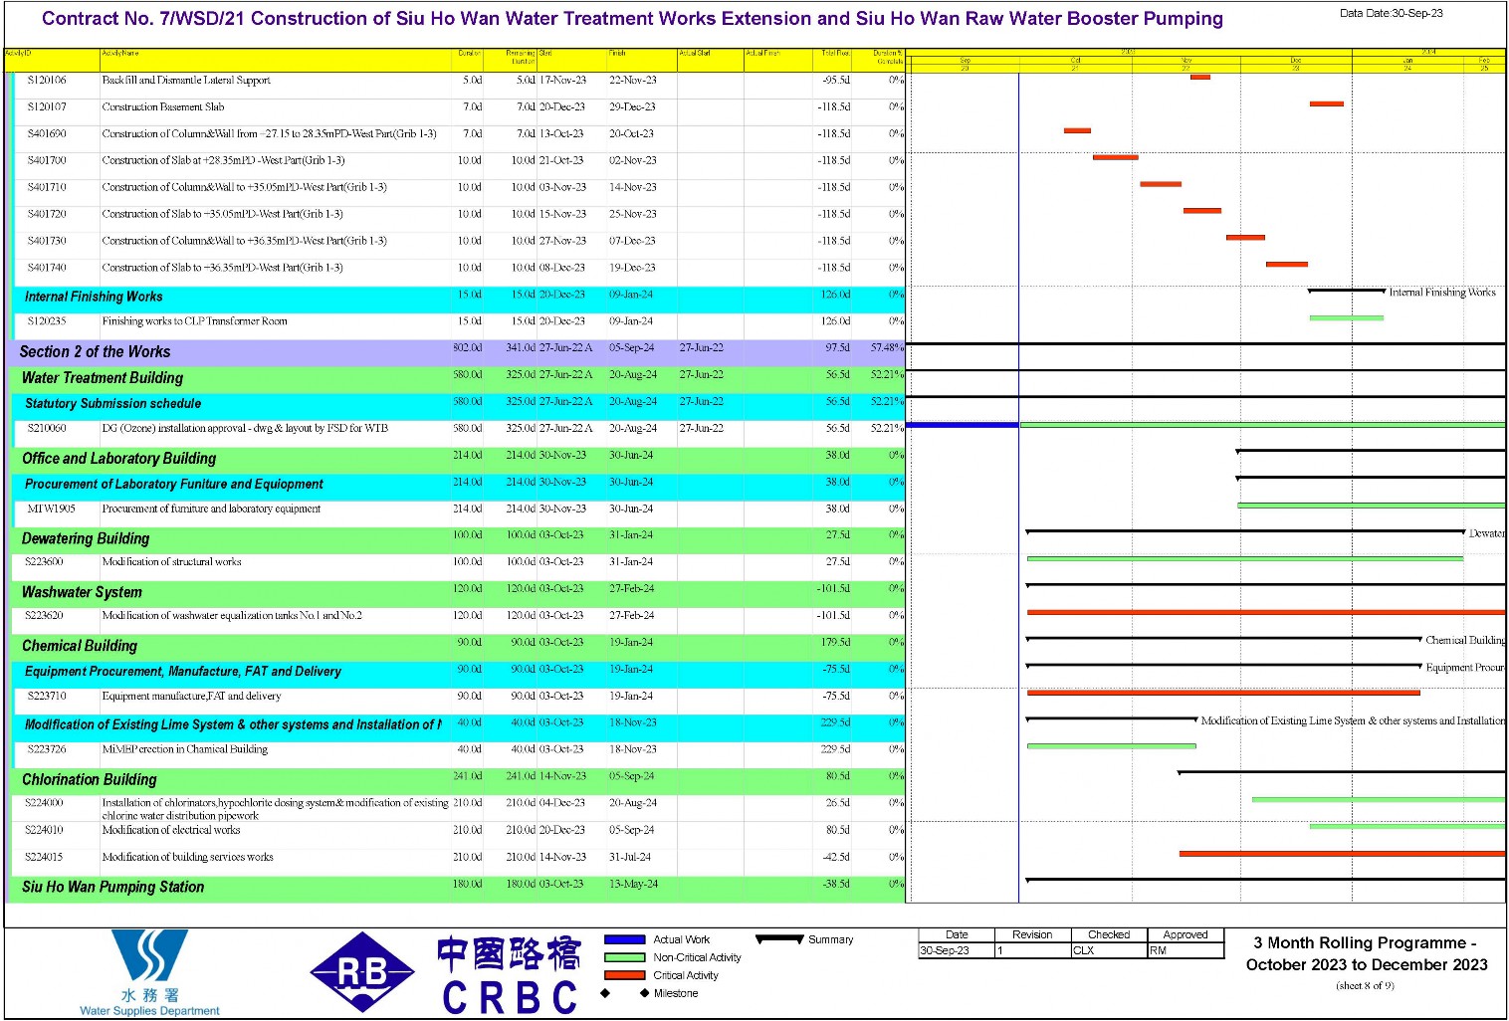Click the red bar for S224015
1509x1021 pixels.
coord(1342,855)
